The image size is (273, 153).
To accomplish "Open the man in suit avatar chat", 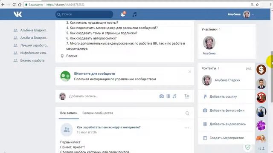I will pos(261,84).
